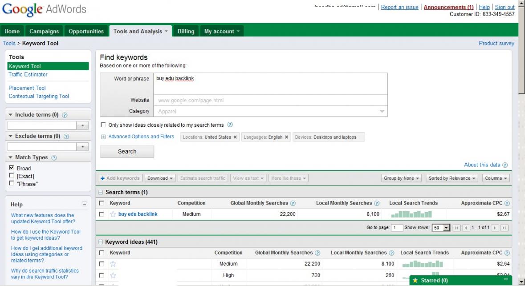Go to previous page of search terms
525x286 pixels.
point(466,228)
